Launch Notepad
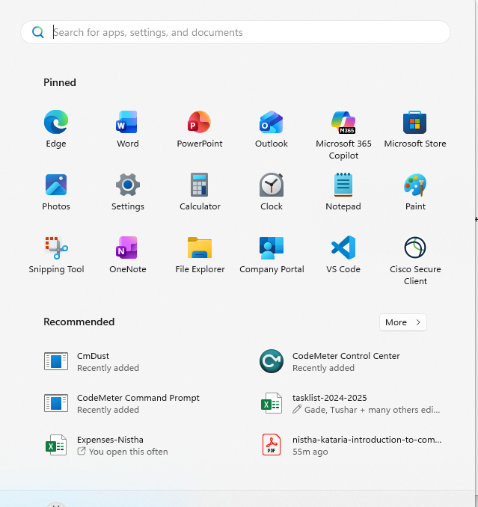 coord(343,192)
